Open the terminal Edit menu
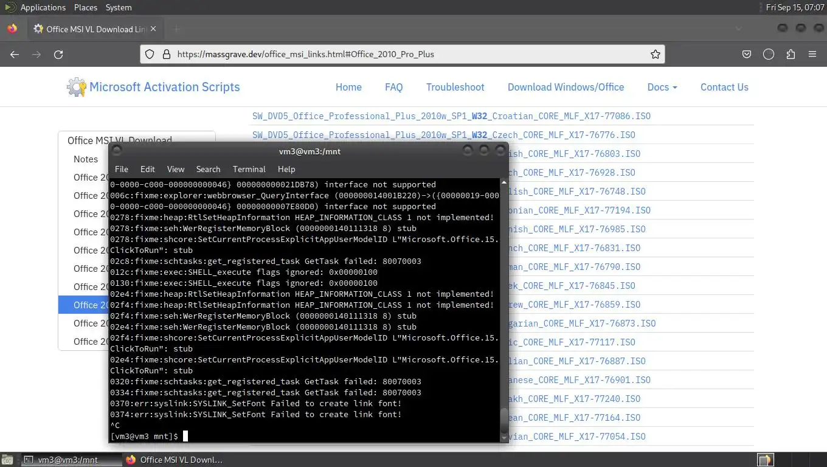Screen dimensions: 827x467 [148, 169]
